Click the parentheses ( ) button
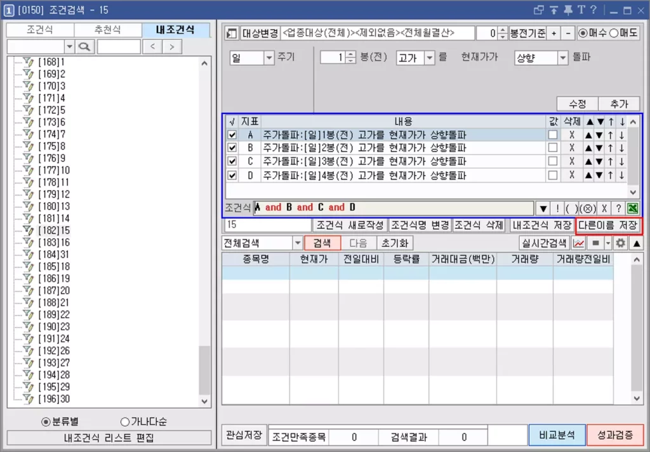Image resolution: width=650 pixels, height=452 pixels. pos(571,208)
